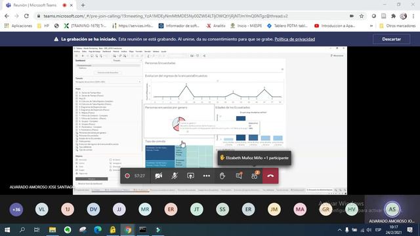The image size is (420, 236).
Task: Open the Aplicaciones bookmark
Action: pos(18,26)
